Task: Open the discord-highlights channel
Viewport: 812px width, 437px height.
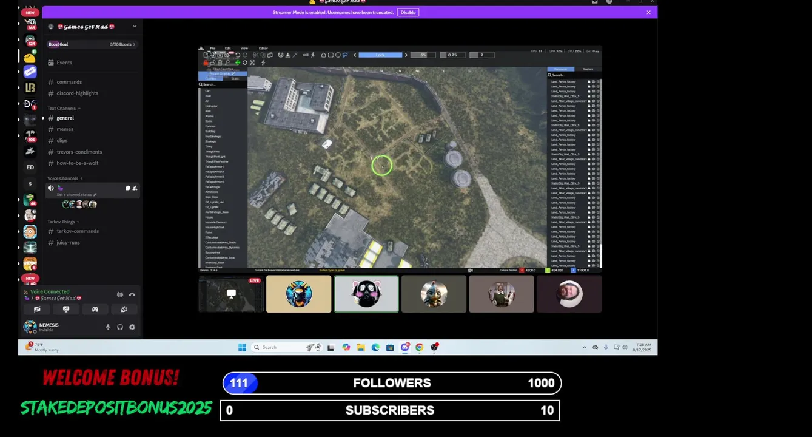Action: [x=77, y=93]
